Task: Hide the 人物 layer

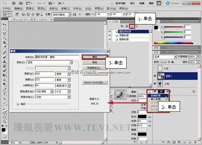Action: tap(155, 84)
